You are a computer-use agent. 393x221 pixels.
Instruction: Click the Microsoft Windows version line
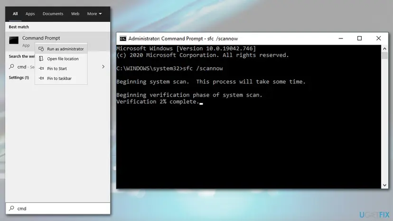[x=186, y=48]
